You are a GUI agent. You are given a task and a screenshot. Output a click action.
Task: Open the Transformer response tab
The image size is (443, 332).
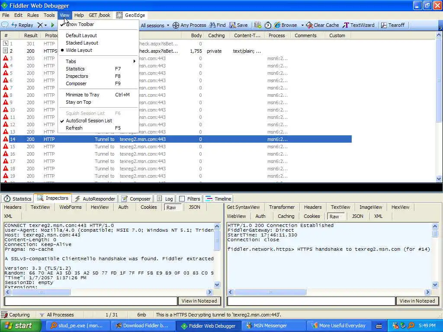pyautogui.click(x=282, y=207)
